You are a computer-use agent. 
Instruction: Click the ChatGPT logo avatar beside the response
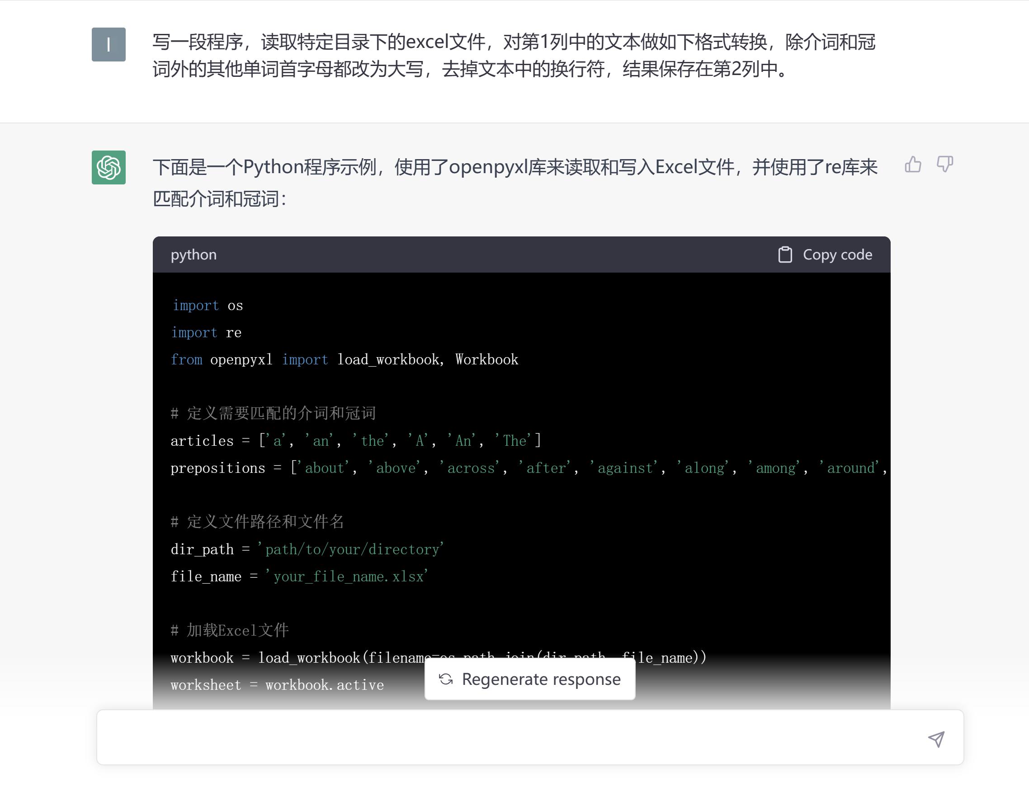coord(108,167)
